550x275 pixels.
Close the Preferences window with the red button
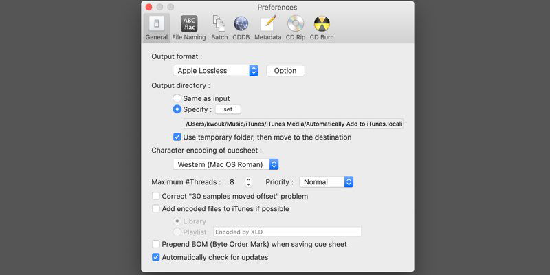(x=148, y=7)
